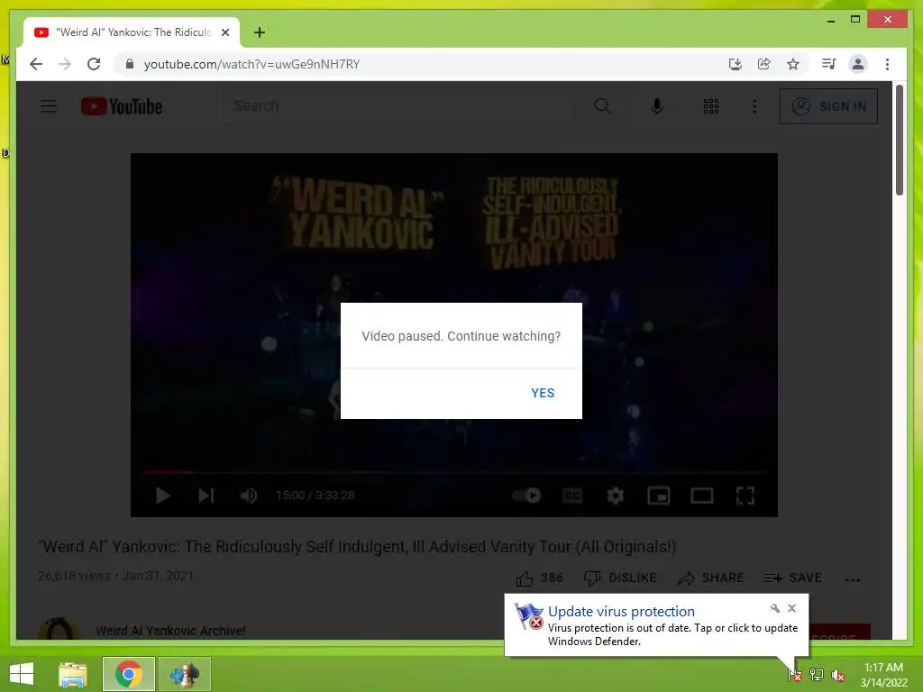Go to YouTube home via logo
The image size is (923, 692).
point(122,106)
